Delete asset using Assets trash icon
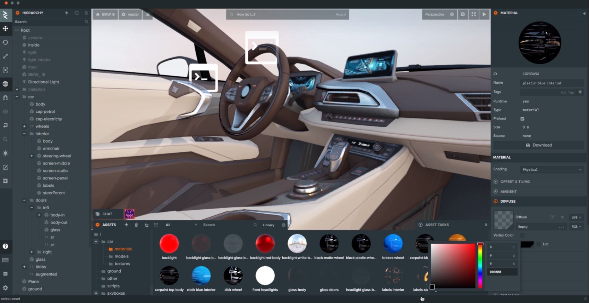The height and width of the screenshot is (303, 589). click(136, 225)
